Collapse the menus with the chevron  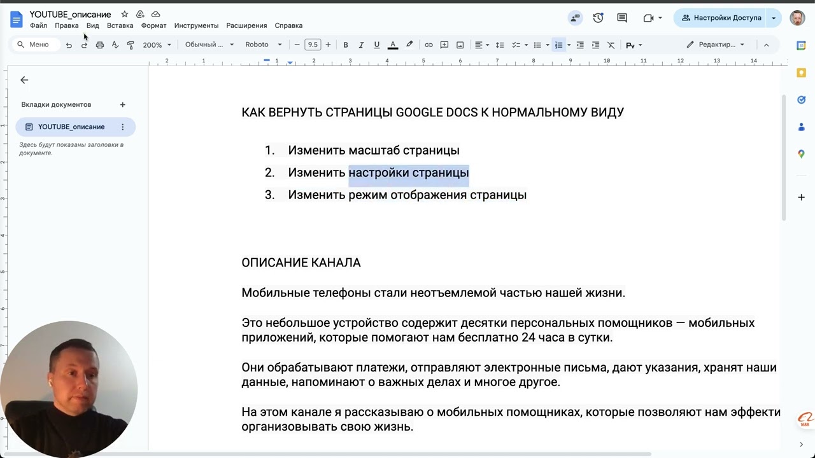(766, 45)
